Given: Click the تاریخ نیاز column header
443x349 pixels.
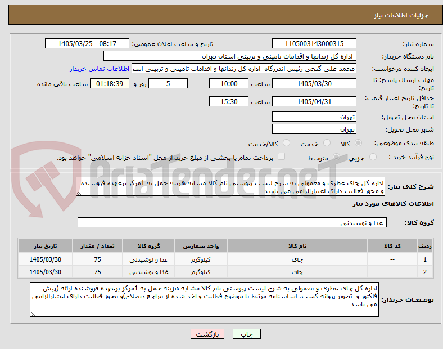Looking at the screenshot, I should pyautogui.click(x=45, y=246).
